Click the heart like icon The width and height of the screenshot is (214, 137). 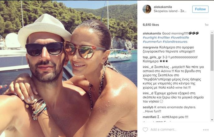click(145, 130)
